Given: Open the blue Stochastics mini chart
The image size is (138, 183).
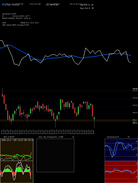Looking at the screenshot, I should click(121, 150).
